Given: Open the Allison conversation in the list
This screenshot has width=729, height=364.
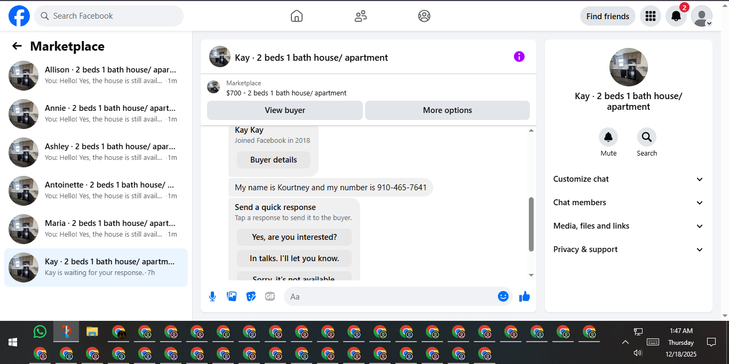Looking at the screenshot, I should pyautogui.click(x=96, y=76).
